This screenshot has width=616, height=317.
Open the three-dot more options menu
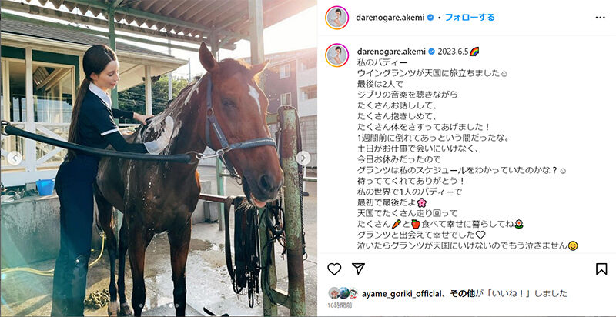coord(601,18)
